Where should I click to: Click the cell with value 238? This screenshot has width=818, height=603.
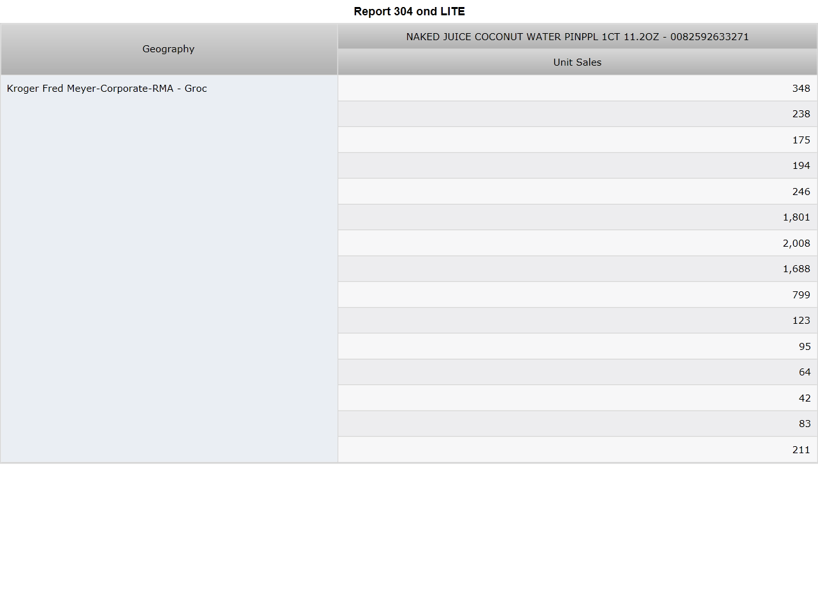(x=577, y=114)
